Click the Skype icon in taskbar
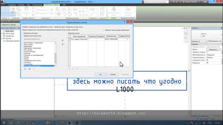The image size is (223, 125). coord(40,123)
